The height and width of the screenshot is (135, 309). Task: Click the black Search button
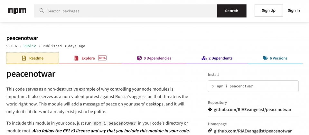coord(231,11)
